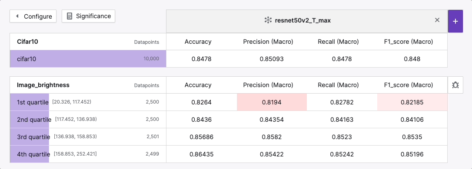The height and width of the screenshot is (169, 472).
Task: Click 4th quartile Recall 0.85242
Action: pos(342,155)
